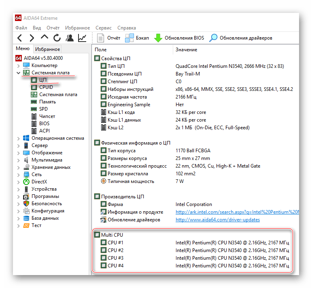The image size is (312, 288).
Task: Click the Отчёт report toolbar button
Action: point(108,38)
